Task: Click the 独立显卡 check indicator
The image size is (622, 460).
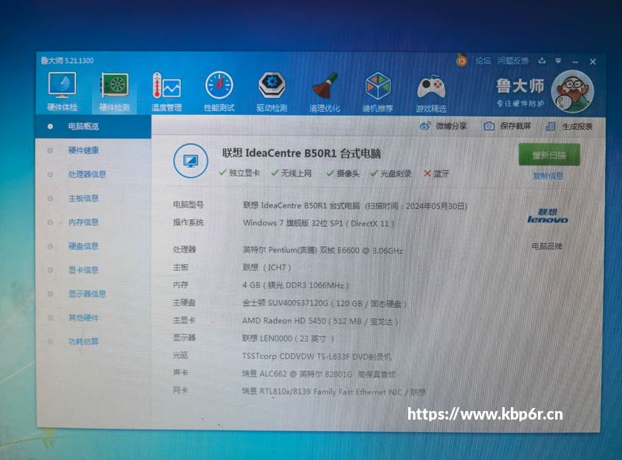Action: coord(239,173)
